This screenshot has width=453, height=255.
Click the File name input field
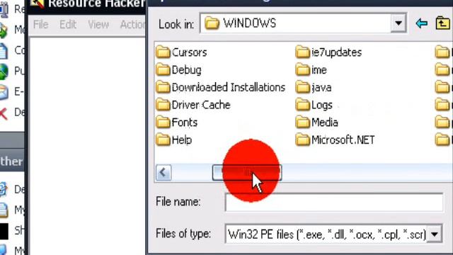tap(333, 202)
